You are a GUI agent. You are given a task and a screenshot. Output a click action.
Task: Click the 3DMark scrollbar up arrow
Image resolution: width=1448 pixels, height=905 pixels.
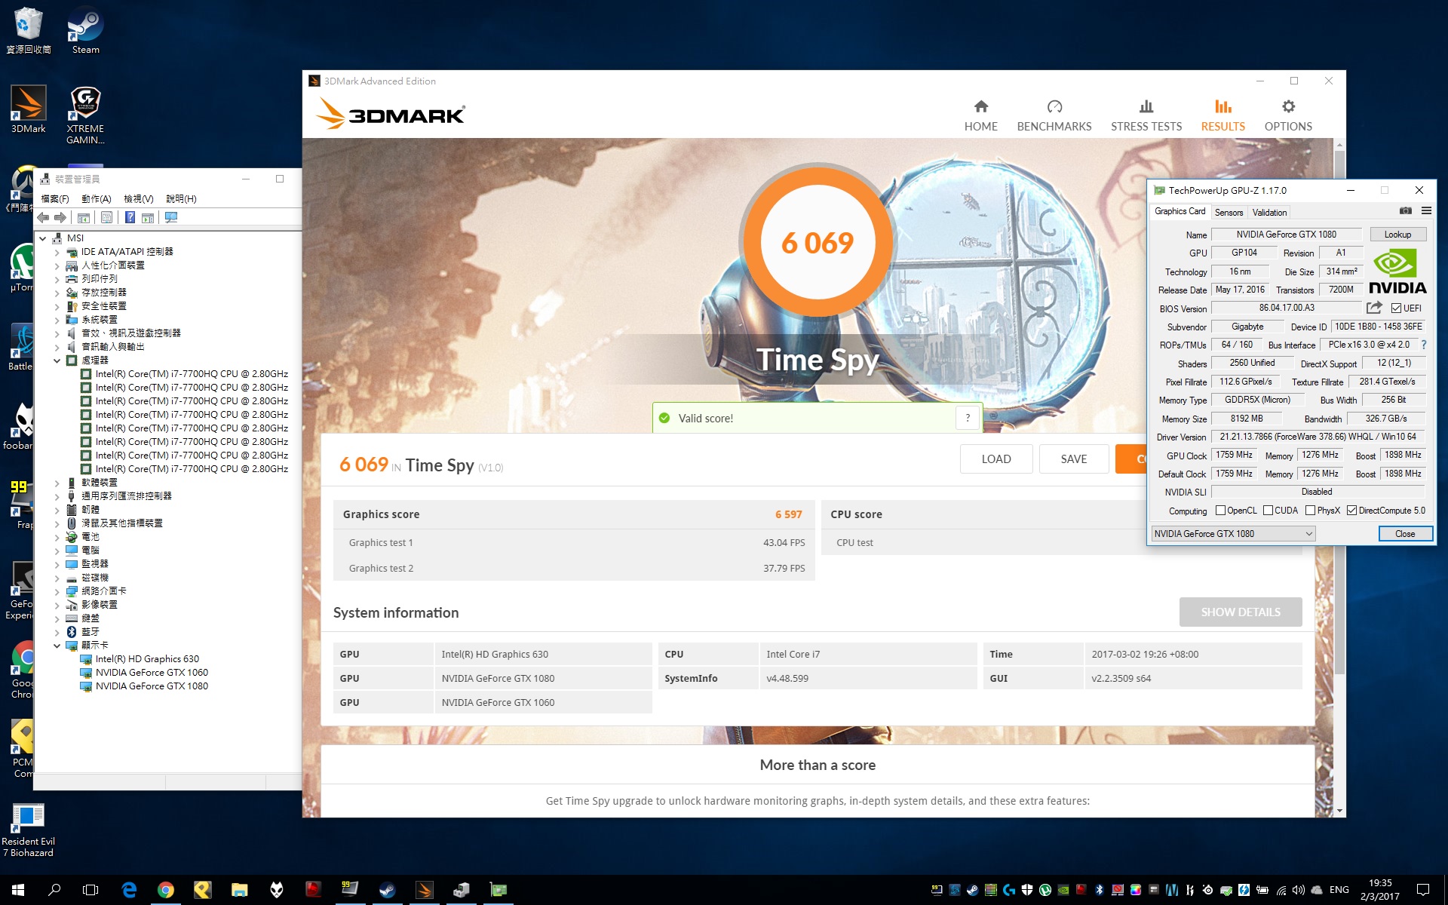click(1339, 144)
